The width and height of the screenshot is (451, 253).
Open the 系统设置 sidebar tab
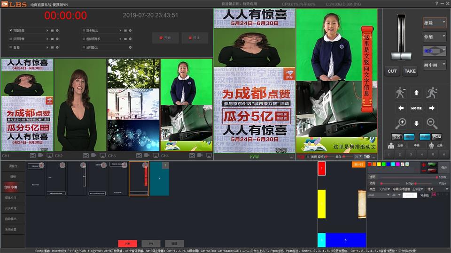11,229
